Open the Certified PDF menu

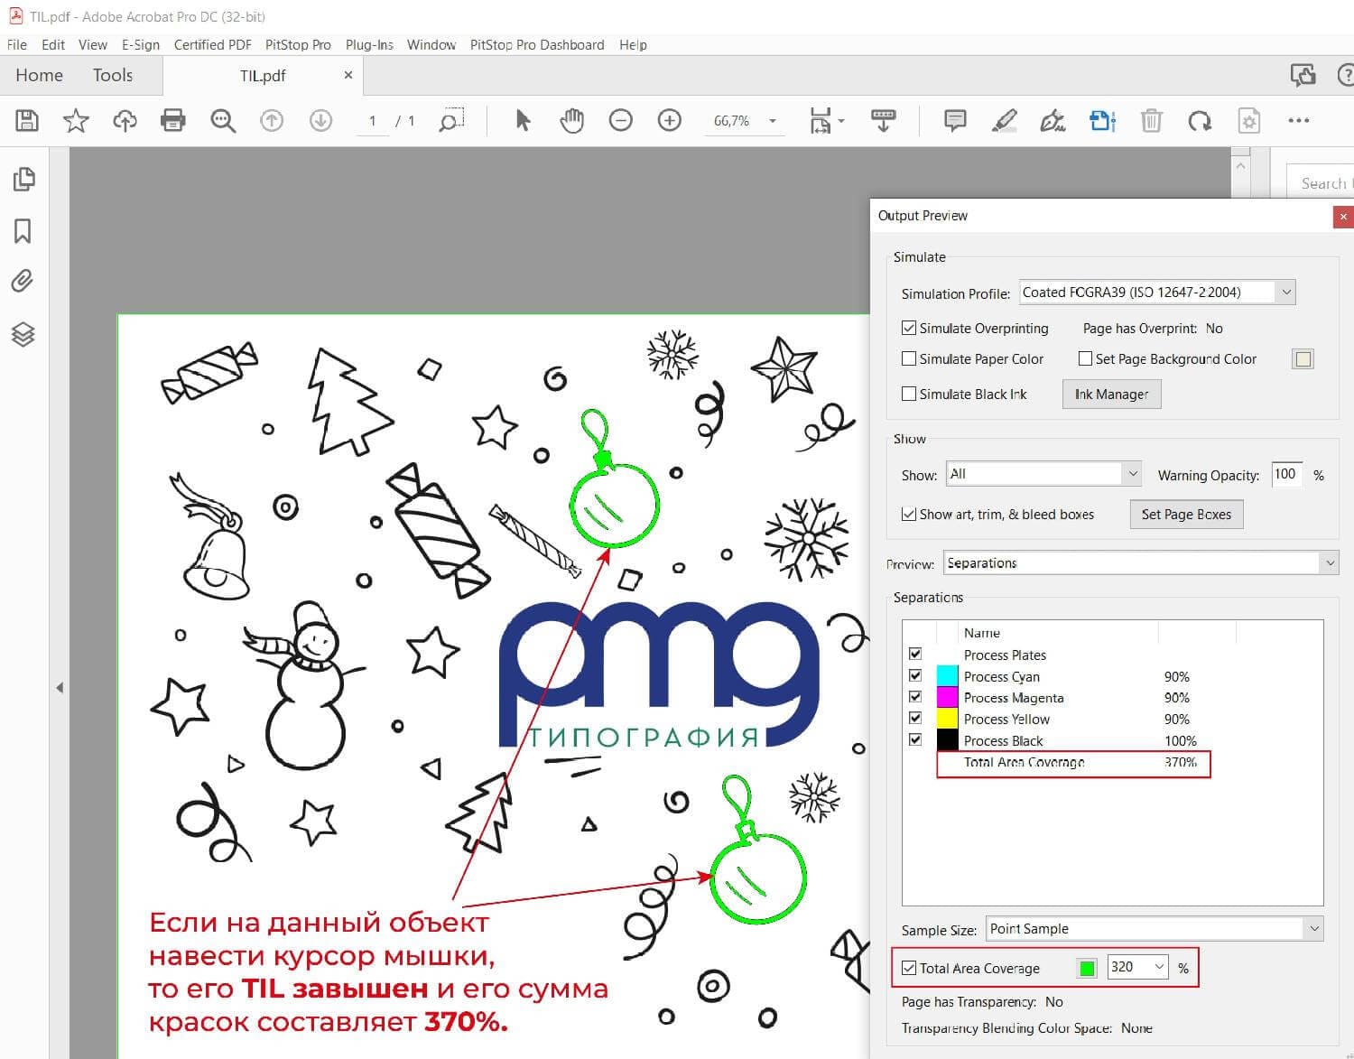click(x=212, y=44)
